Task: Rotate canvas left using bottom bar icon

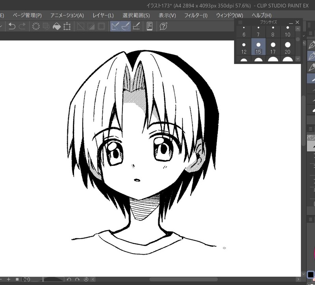Action: [x=69, y=279]
